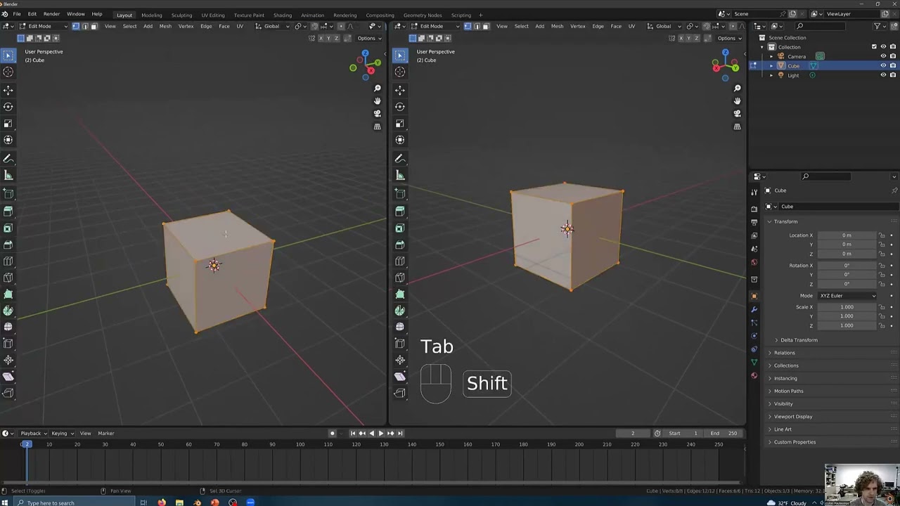
Task: Open the Mesh menu in left viewport
Action: (x=165, y=27)
